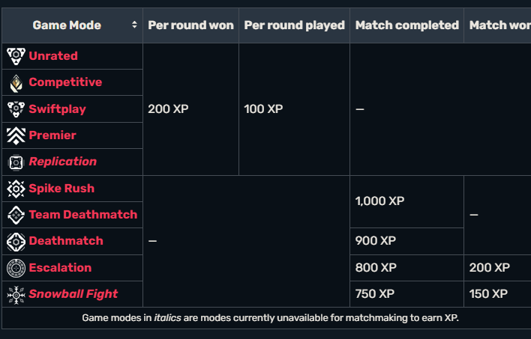531x339 pixels.
Task: Click the Spike Rush icon
Action: 16,189
